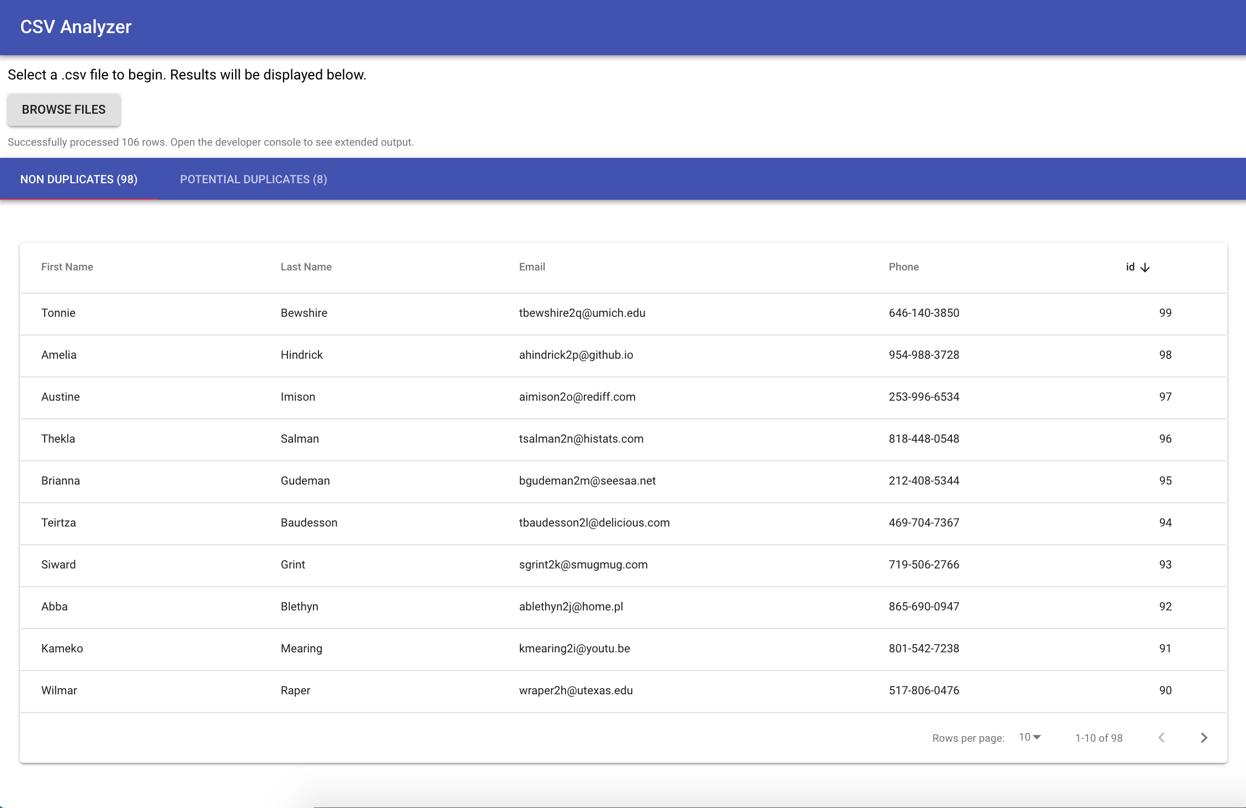Click phone number 212-408-5344
1246x808 pixels.
coord(924,481)
